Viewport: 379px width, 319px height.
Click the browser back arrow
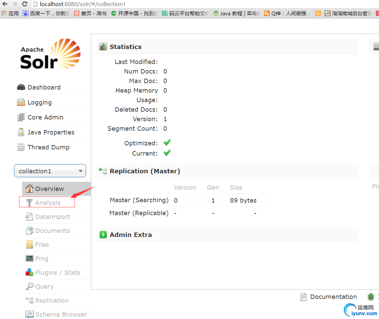(5, 4)
